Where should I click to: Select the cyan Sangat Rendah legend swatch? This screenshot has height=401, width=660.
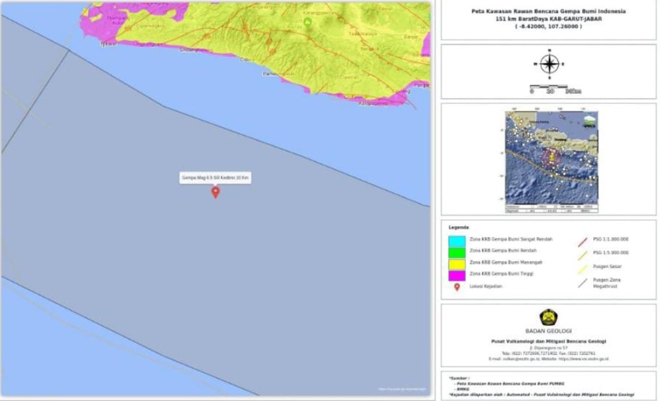coord(457,241)
